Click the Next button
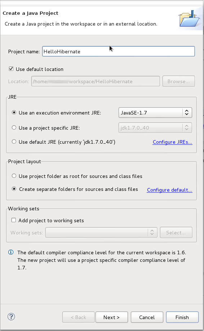The width and height of the screenshot is (204, 331). click(x=111, y=317)
